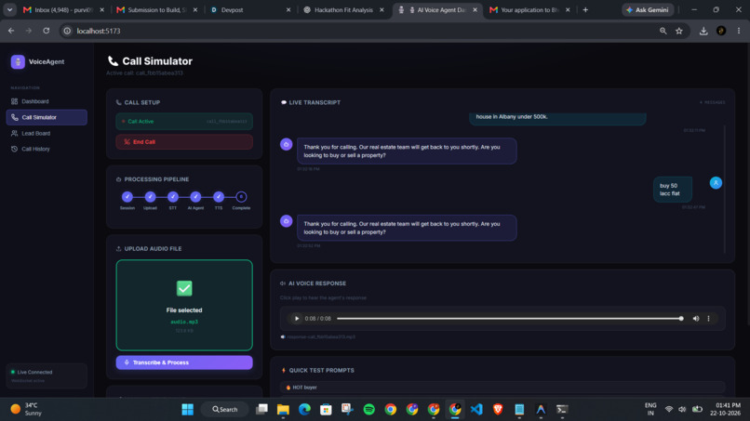
Task: Open the browser zoom indicator icon
Action: point(663,31)
